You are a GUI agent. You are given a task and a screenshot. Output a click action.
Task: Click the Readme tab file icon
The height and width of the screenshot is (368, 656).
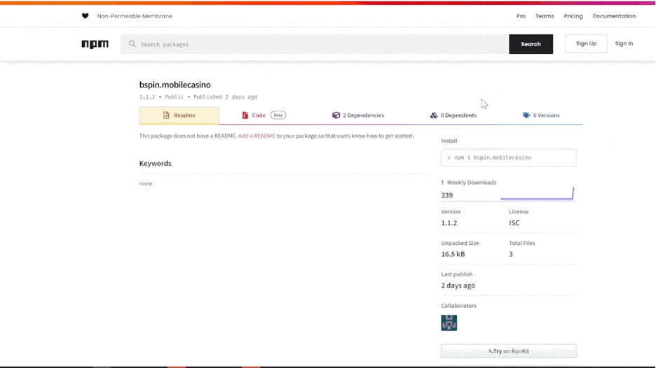(166, 115)
